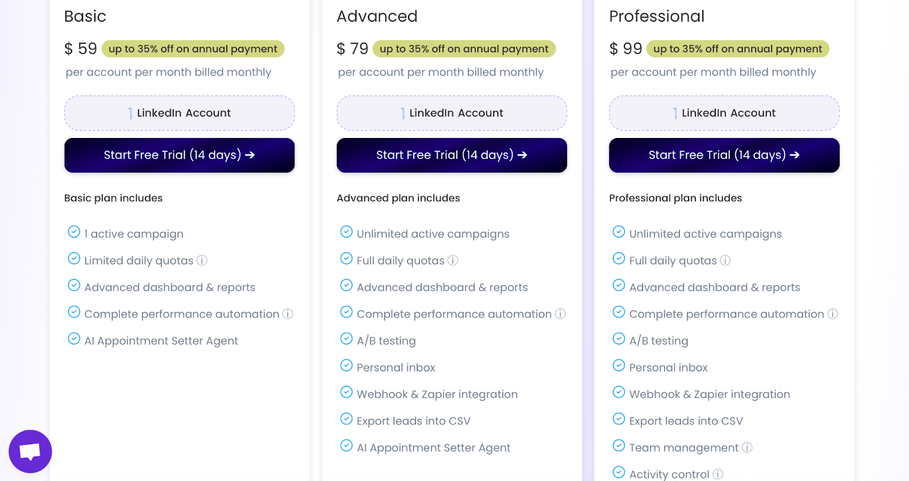Screen dimensions: 909x481
Task: Start the Advanced plan free trial
Action: (x=451, y=155)
